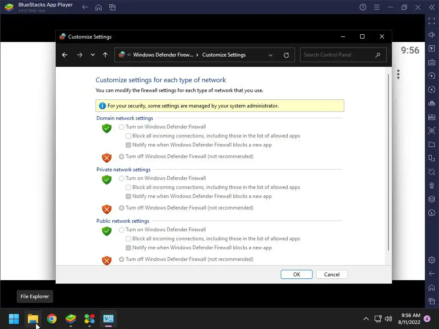The image size is (439, 329).
Task: Open BlueStacks help question mark icon
Action: click(363, 7)
